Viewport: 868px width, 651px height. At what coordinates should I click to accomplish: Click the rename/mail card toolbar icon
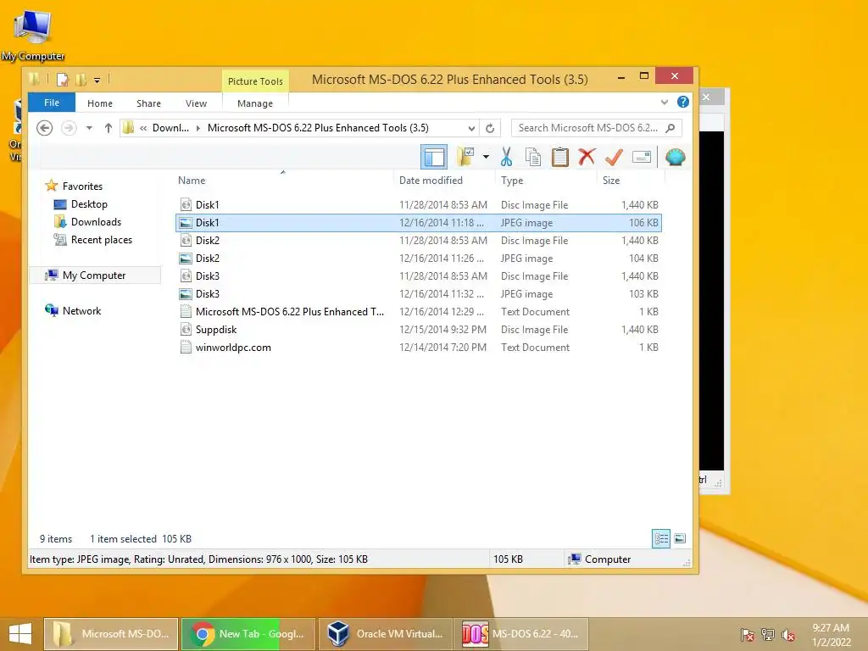[x=641, y=157]
